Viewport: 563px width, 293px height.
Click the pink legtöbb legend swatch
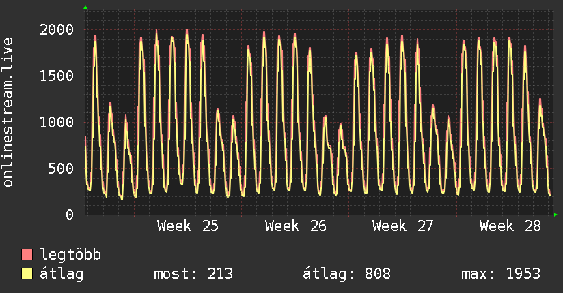27,254
